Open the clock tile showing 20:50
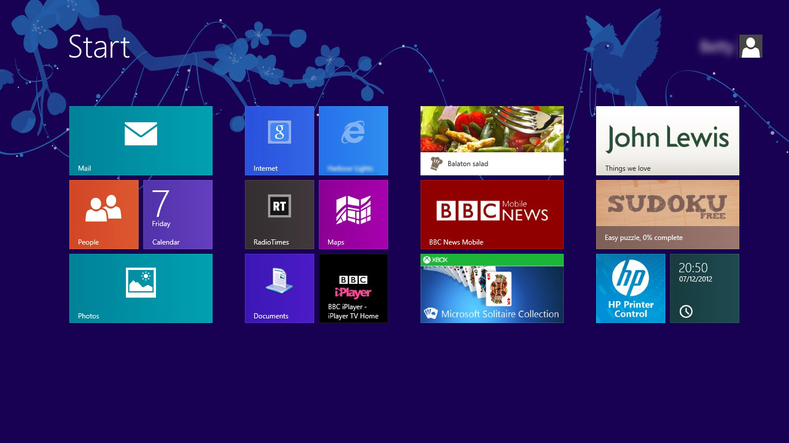 pos(705,288)
